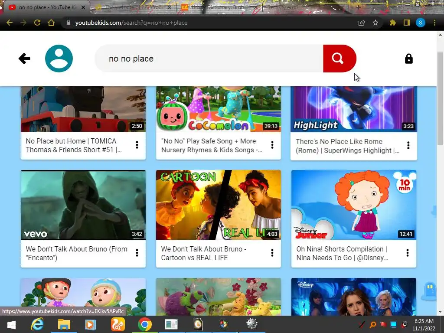This screenshot has width=444, height=333.
Task: Open options for '"No No" Play Safe Song' video
Action: point(272,145)
